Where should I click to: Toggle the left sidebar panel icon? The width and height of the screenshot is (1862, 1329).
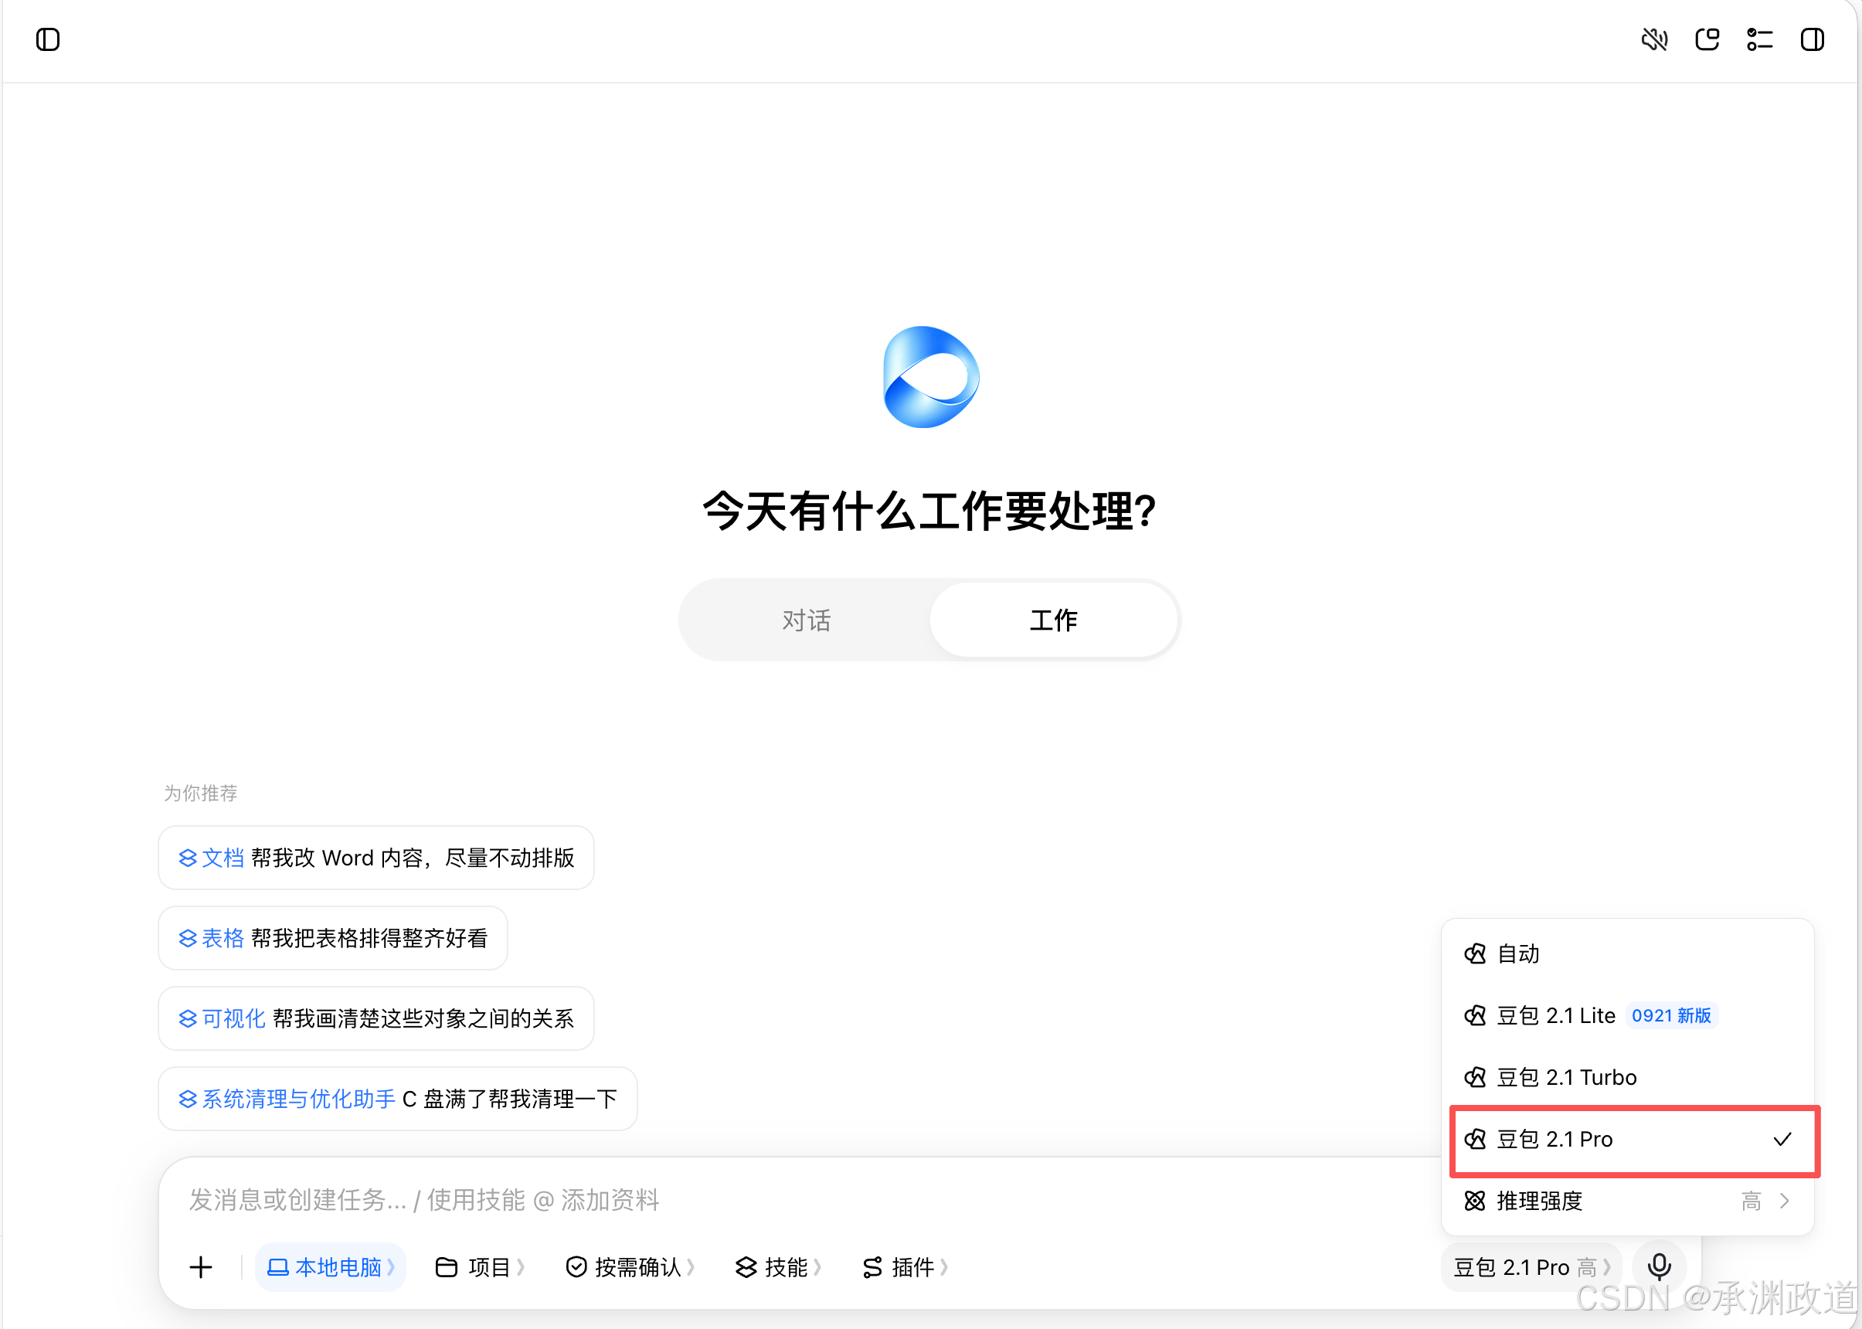point(48,39)
